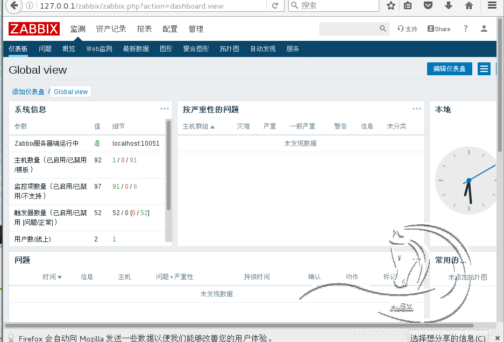
Task: Select 最新数据 submenu tab
Action: (x=136, y=49)
